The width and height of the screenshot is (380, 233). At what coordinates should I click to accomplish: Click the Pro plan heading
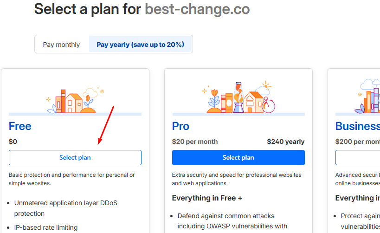(x=181, y=126)
